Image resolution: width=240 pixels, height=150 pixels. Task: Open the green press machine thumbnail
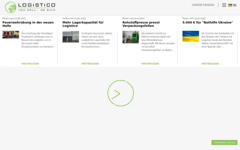(131, 37)
